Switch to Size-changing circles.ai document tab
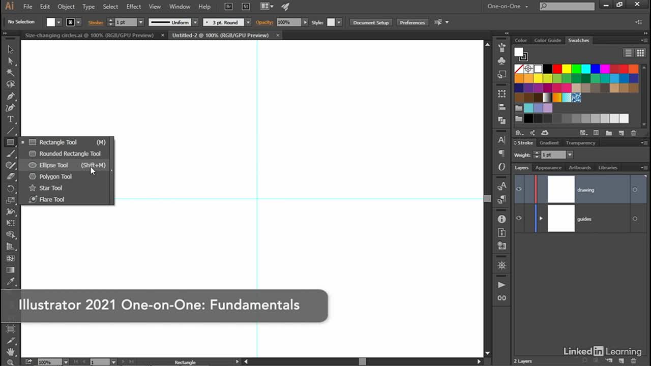Image resolution: width=651 pixels, height=366 pixels. 89,35
